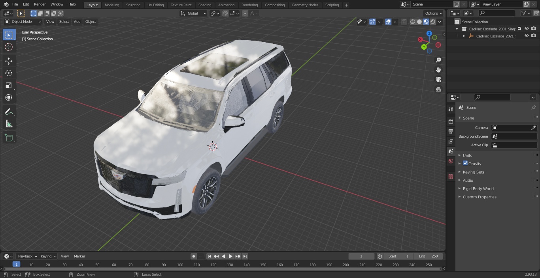This screenshot has width=540, height=278.
Task: Switch to the Modeling workspace tab
Action: click(112, 5)
